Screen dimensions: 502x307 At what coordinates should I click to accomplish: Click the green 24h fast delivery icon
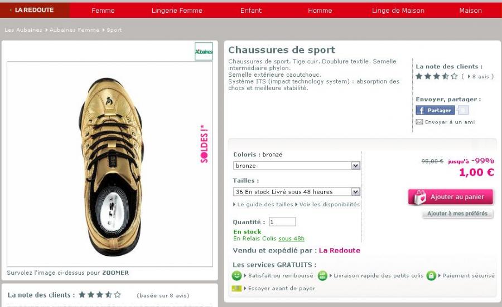[x=322, y=275]
